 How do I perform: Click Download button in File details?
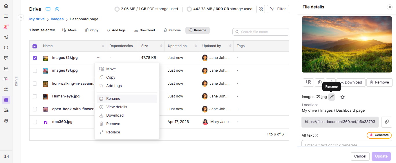351,82
